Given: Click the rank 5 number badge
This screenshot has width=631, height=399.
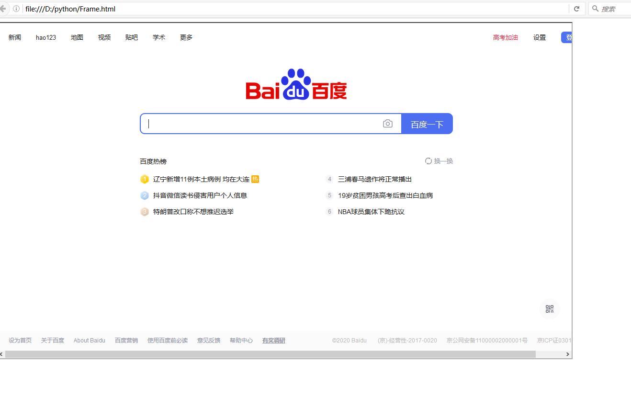Looking at the screenshot, I should coord(329,195).
